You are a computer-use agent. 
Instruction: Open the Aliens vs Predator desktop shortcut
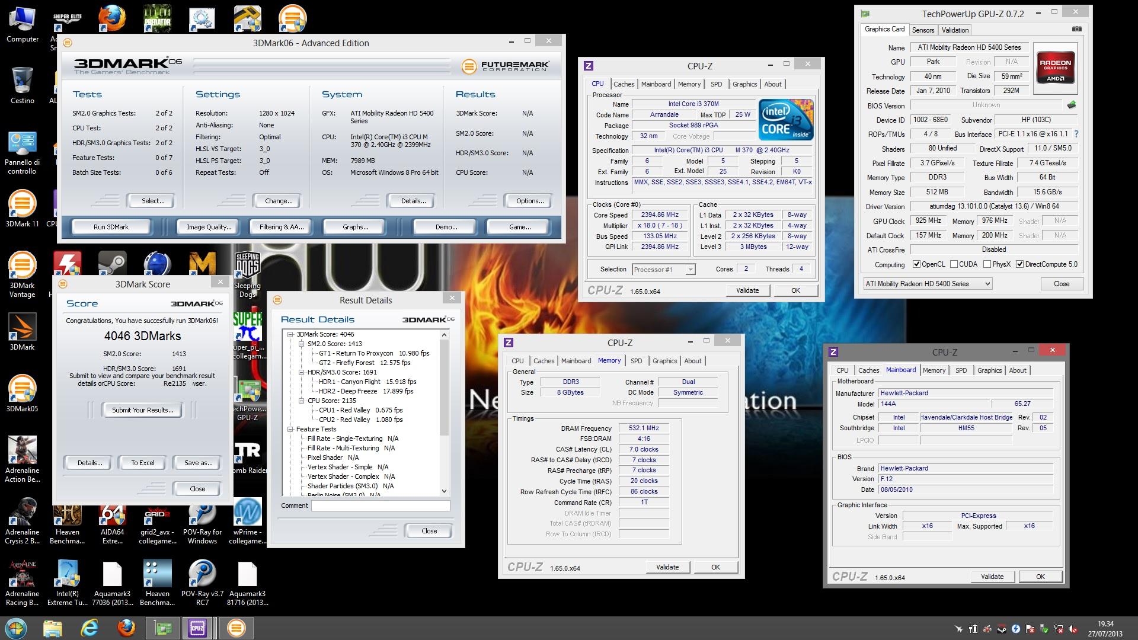coord(157,19)
